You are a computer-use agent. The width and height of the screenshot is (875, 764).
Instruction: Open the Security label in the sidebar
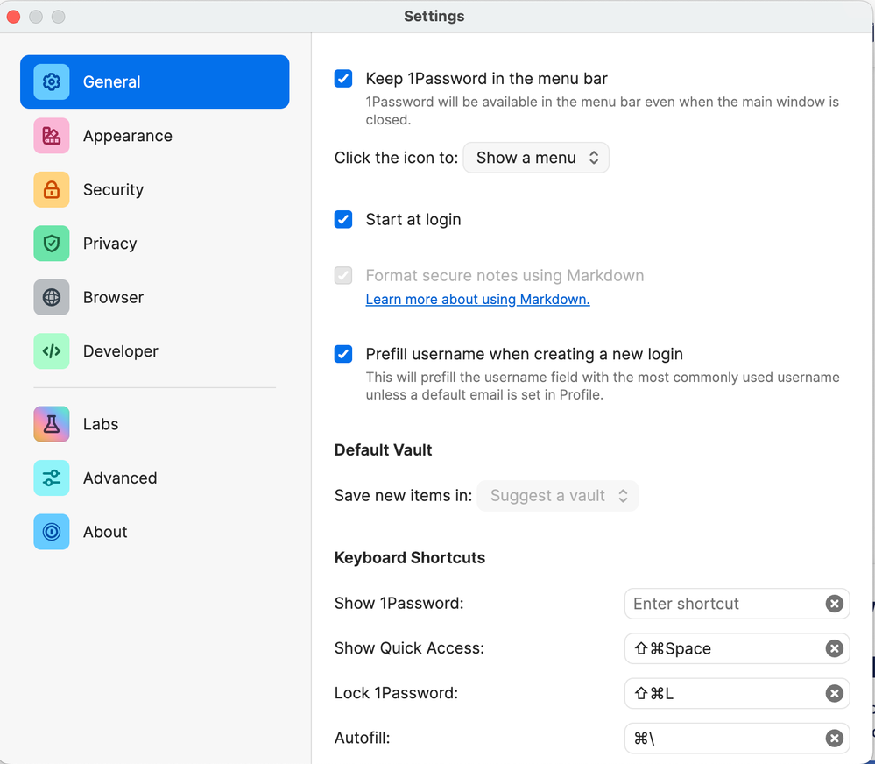(113, 190)
